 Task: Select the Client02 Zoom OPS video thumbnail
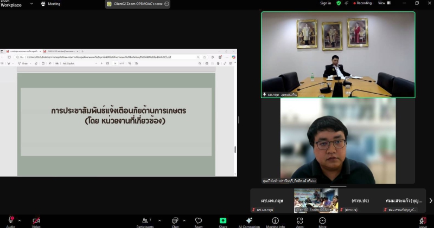tap(316, 200)
